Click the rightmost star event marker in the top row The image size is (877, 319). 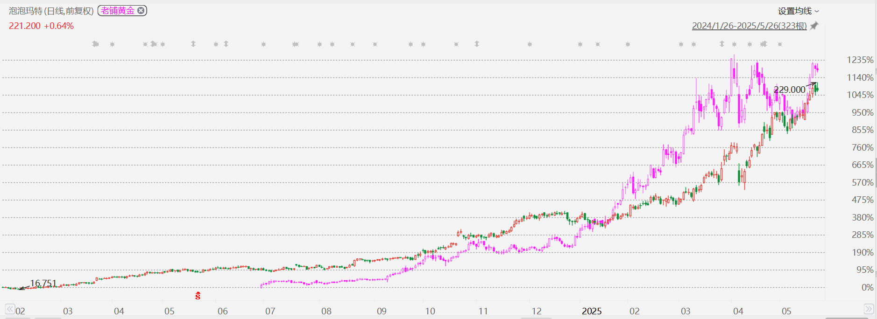[780, 44]
